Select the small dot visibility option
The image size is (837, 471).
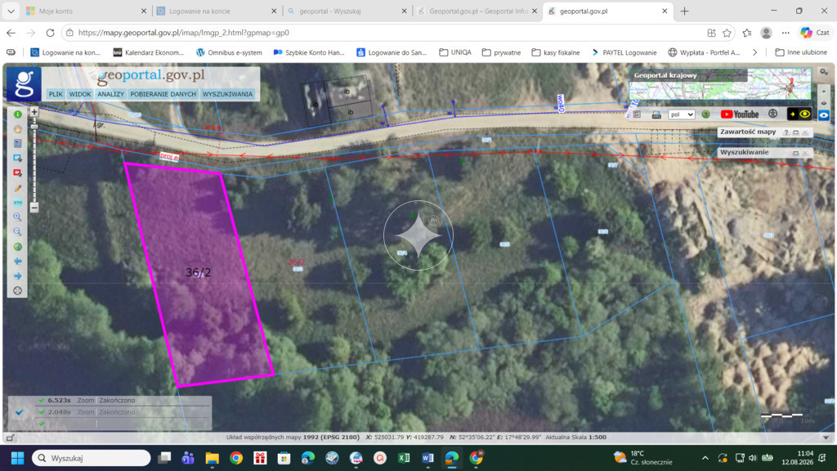[x=824, y=92]
